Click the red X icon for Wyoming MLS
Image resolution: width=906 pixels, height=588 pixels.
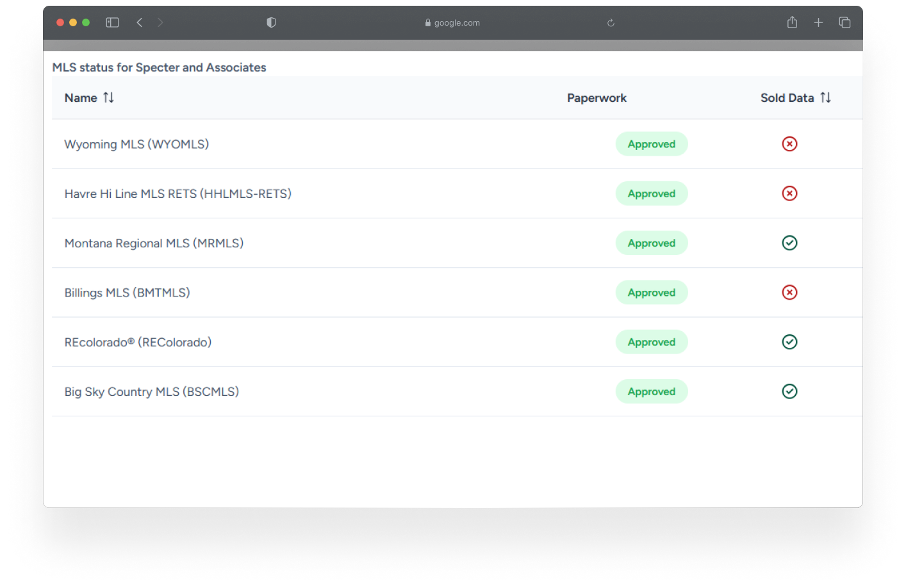click(x=789, y=144)
